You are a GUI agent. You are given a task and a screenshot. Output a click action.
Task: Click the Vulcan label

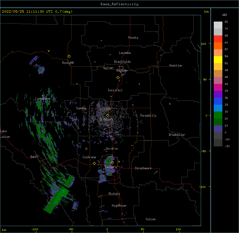(x=151, y=219)
